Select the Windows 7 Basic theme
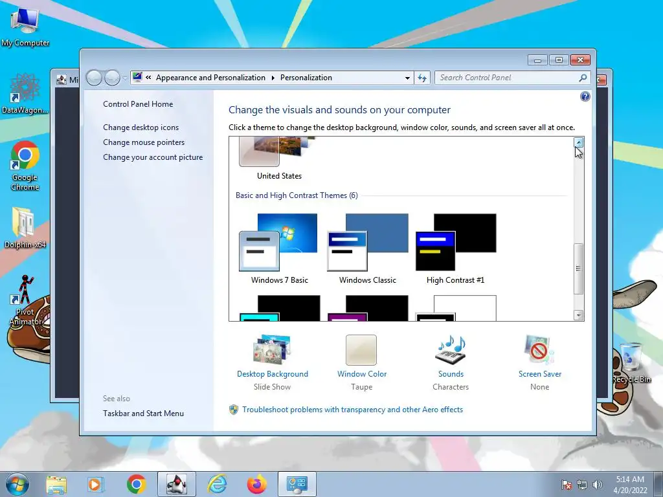This screenshot has height=497, width=663. [279, 249]
